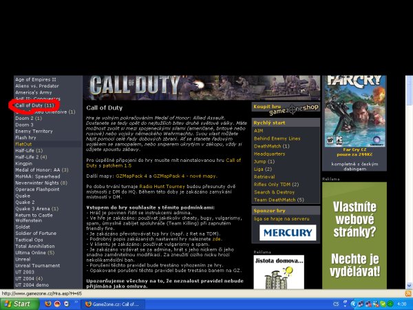Open Quake 2 in sidebar
The image size is (413, 310).
click(25, 202)
